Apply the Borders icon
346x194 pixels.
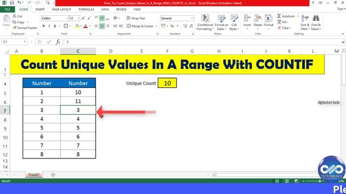point(66,26)
